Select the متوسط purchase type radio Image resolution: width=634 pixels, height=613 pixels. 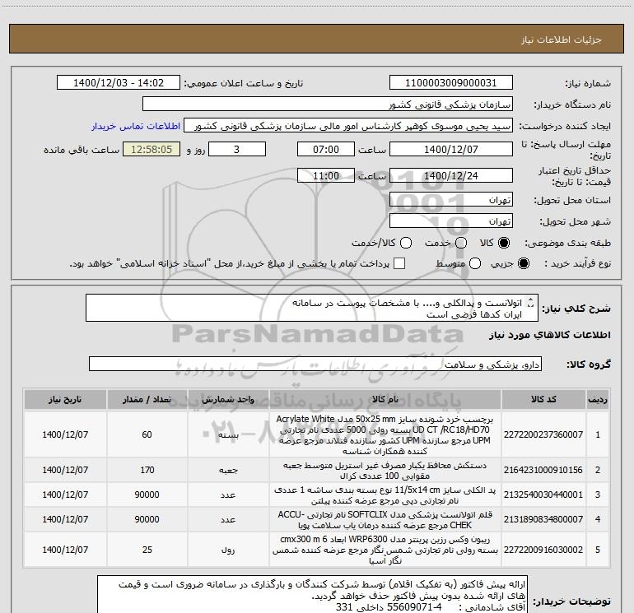coord(475,263)
